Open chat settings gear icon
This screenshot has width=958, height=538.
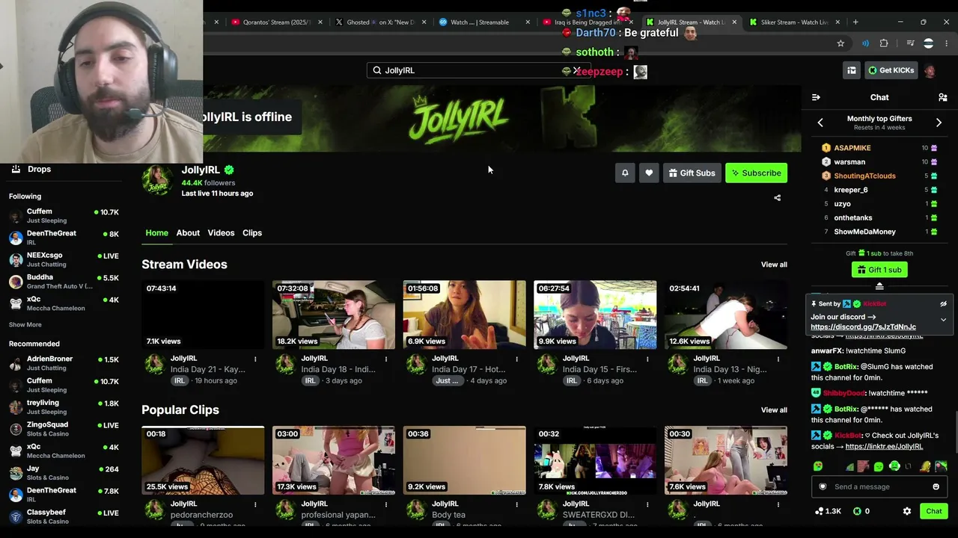(x=907, y=511)
